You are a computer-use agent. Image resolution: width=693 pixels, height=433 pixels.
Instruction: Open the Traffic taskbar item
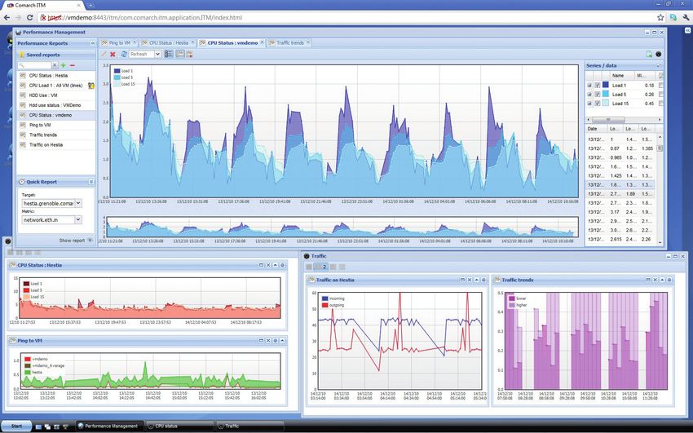pos(249,426)
